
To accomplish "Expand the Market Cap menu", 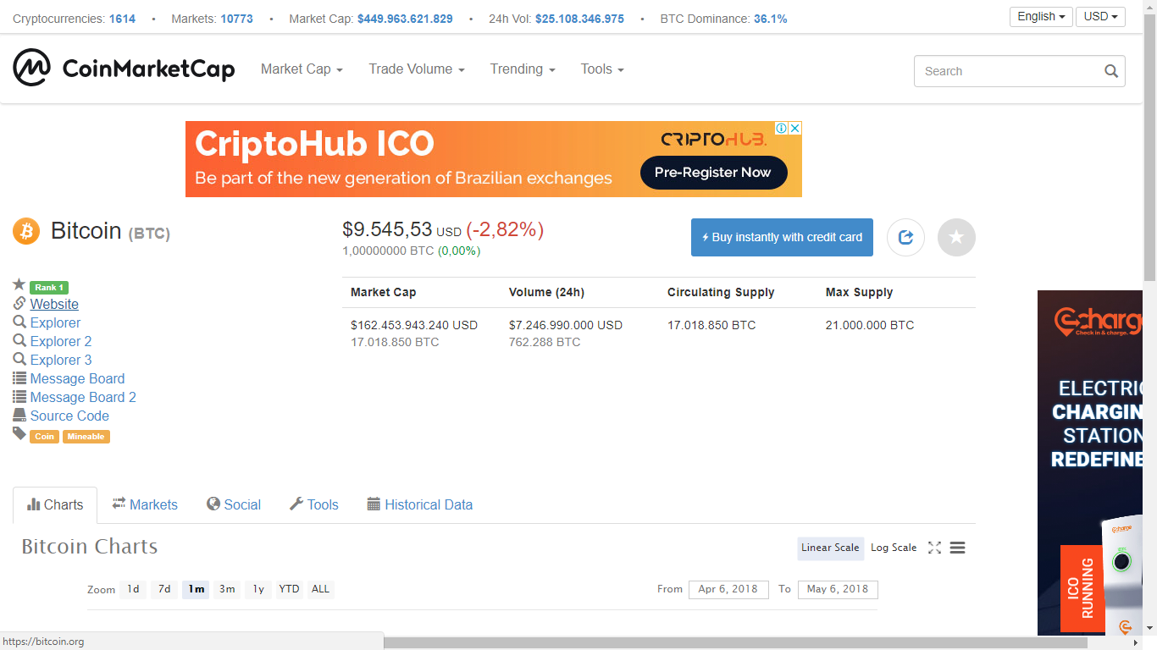I will click(x=302, y=69).
